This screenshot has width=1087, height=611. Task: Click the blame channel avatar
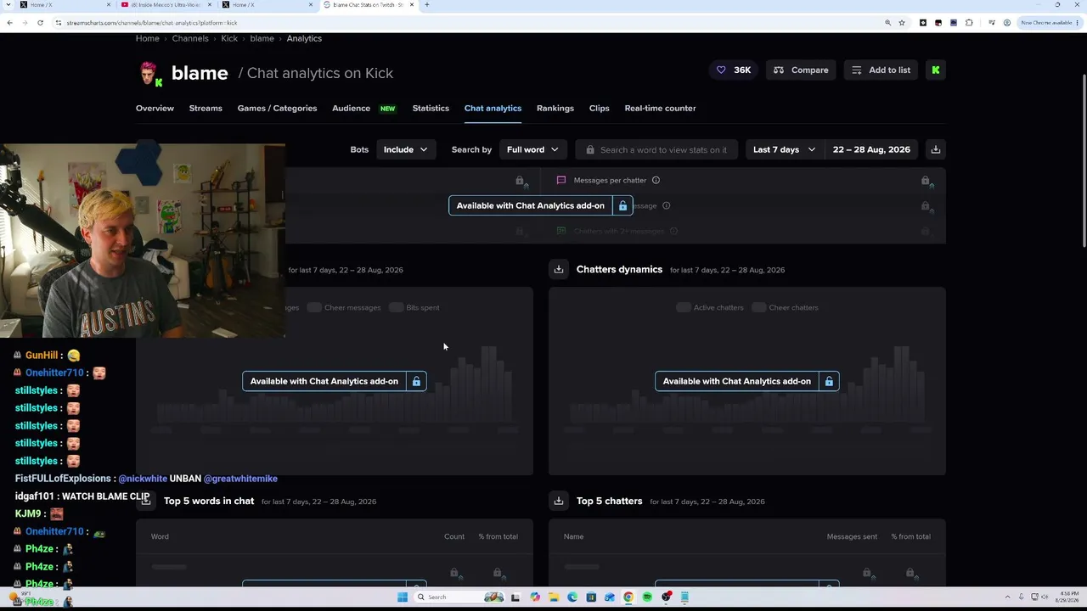(149, 74)
